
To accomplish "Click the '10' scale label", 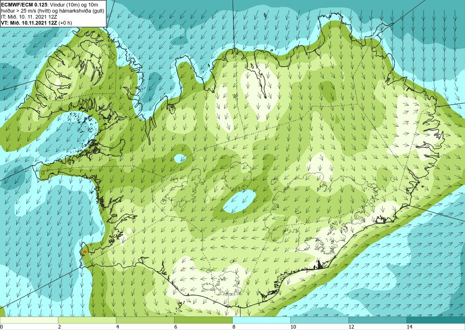I will [x=293, y=327].
